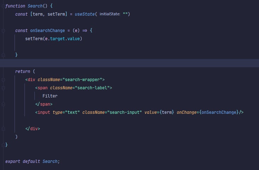Click the empty string '""' in useState
The width and height of the screenshot is (259, 170).
pos(125,14)
